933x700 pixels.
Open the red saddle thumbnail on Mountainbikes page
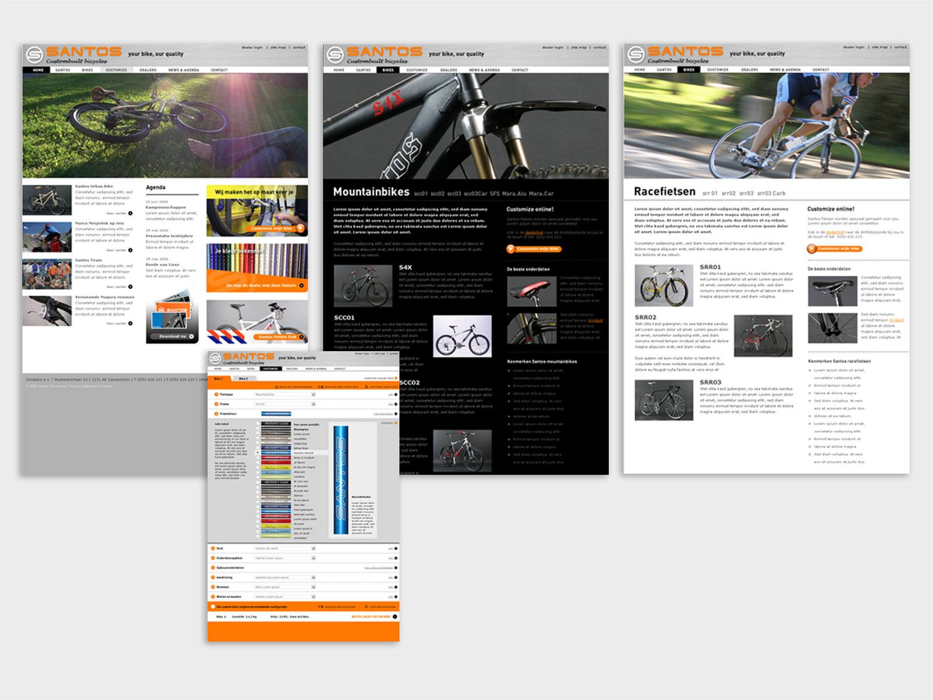point(531,291)
